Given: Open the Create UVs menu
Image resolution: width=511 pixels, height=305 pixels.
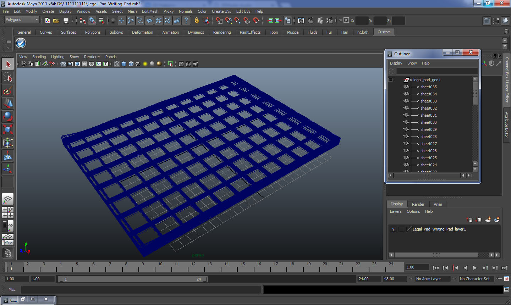Looking at the screenshot, I should tap(221, 11).
